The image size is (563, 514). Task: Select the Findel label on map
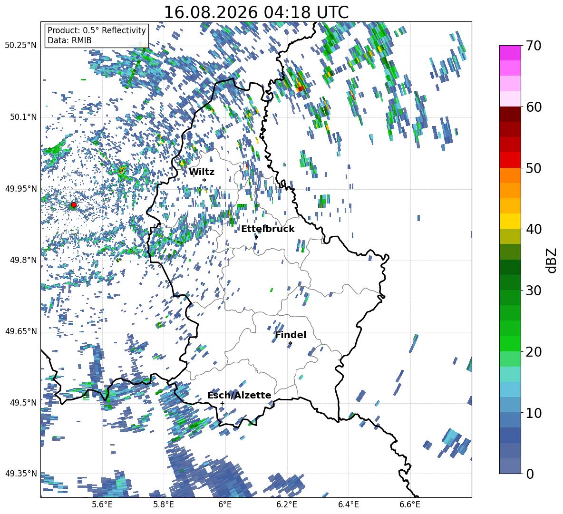(291, 335)
